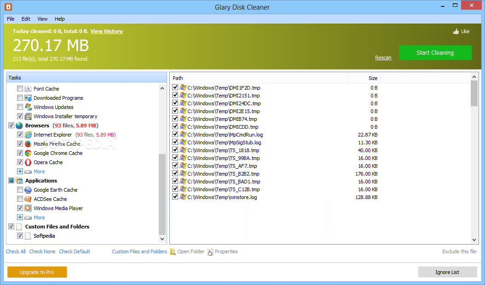
Task: Check the Google Earth Cache checkbox
Action: pos(20,190)
